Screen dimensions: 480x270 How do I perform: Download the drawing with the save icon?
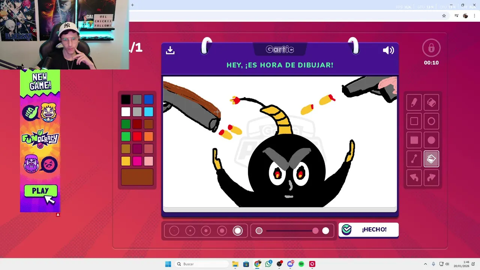[x=170, y=50]
